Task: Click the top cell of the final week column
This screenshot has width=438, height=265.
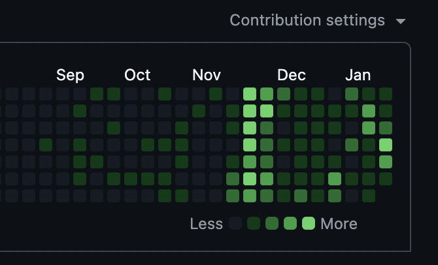Action: tap(386, 94)
